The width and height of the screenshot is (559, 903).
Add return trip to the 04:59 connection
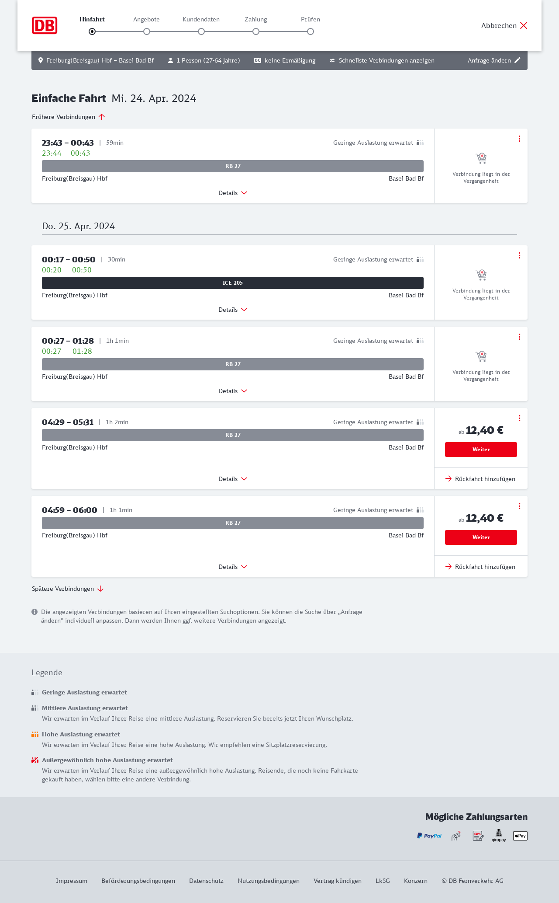click(480, 567)
